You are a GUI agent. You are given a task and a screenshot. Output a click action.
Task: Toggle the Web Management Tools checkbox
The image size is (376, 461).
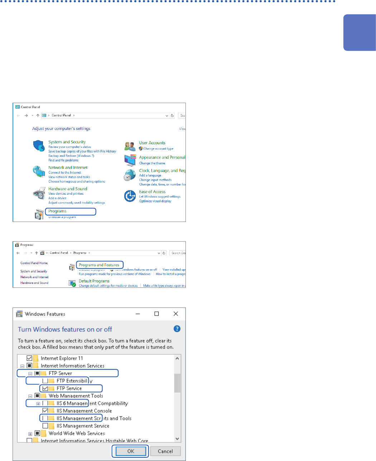pos(37,396)
